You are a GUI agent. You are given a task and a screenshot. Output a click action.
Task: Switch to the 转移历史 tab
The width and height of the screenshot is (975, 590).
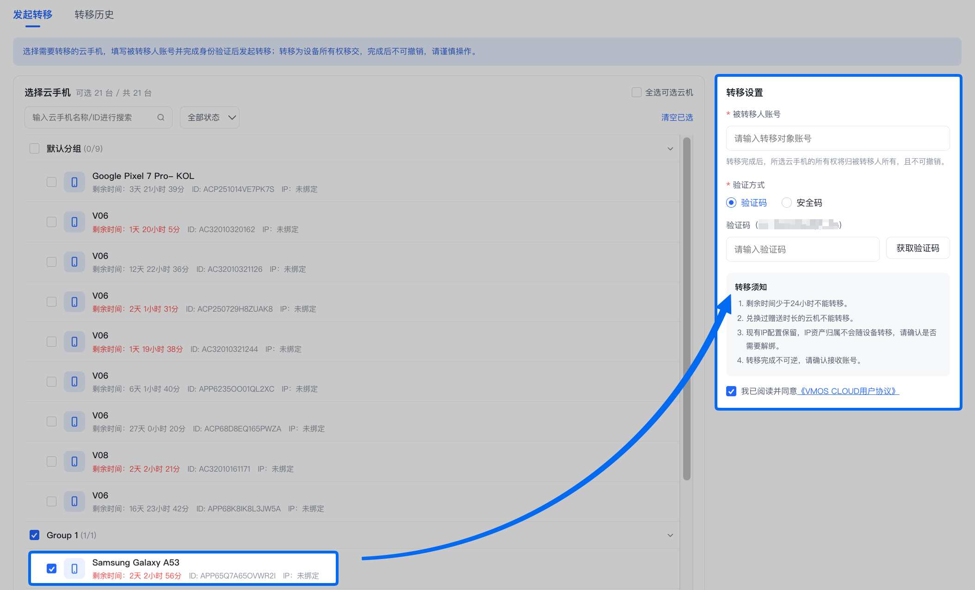[x=94, y=15]
